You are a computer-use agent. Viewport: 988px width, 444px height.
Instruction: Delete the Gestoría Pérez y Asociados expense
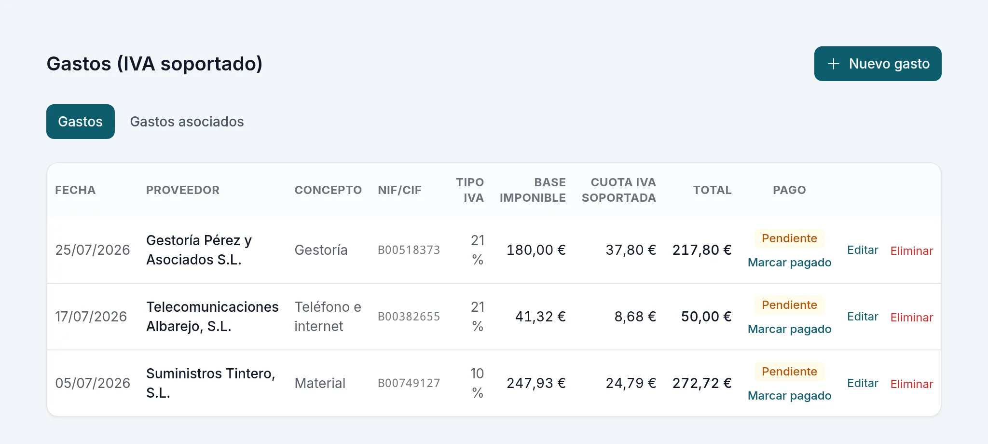(x=912, y=251)
